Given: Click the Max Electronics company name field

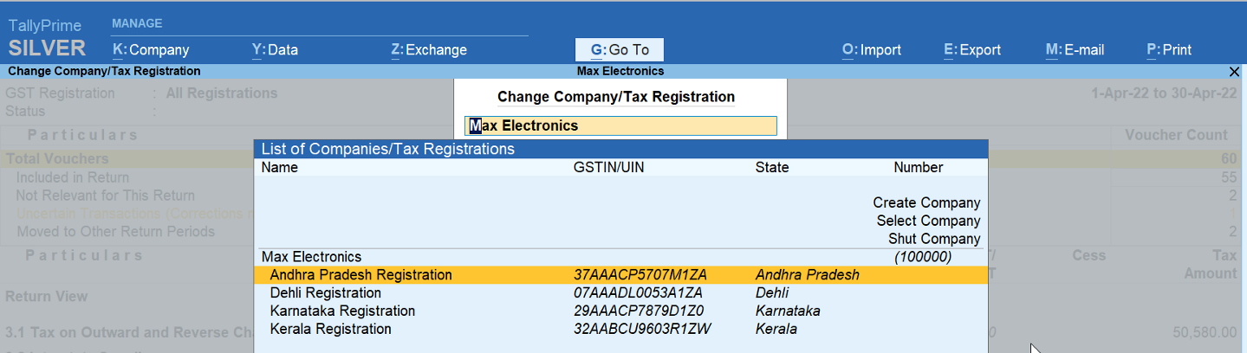Looking at the screenshot, I should pos(620,126).
